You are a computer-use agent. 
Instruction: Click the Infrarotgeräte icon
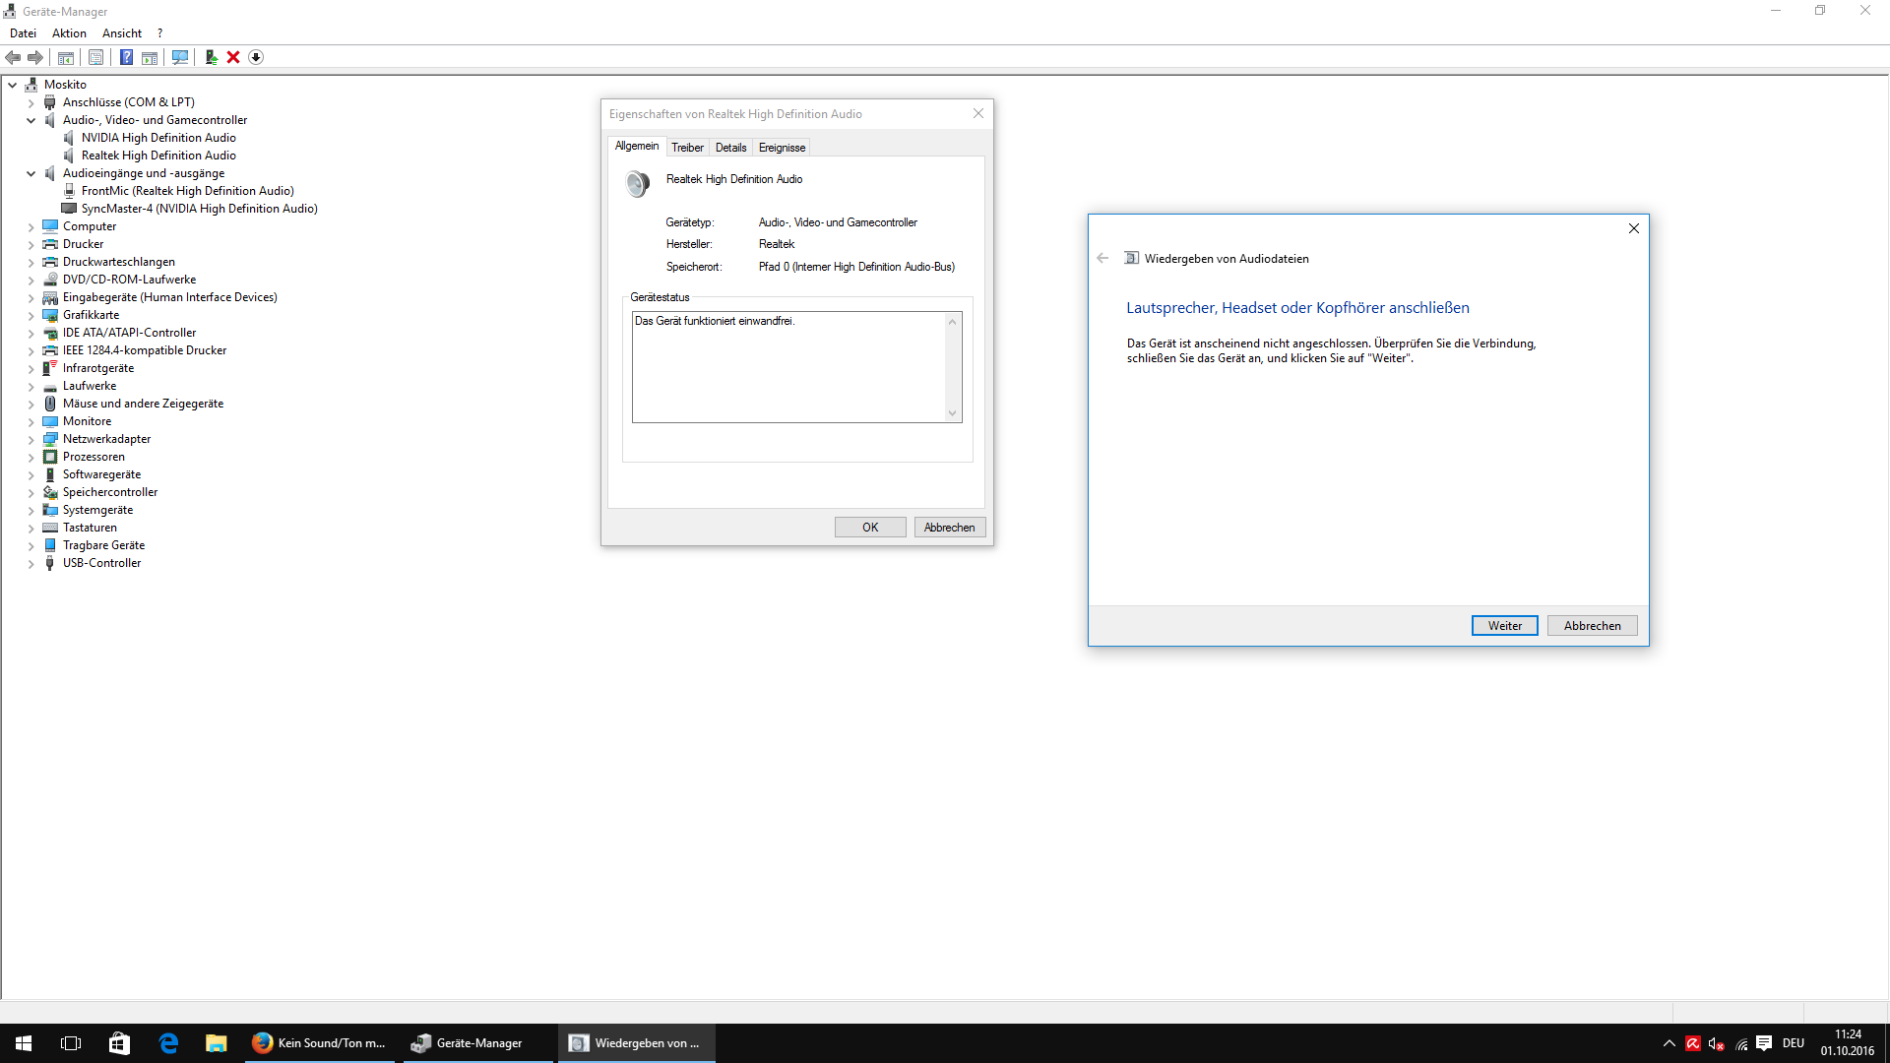50,368
